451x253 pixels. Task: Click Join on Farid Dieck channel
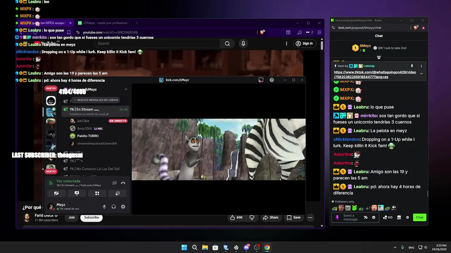72,218
